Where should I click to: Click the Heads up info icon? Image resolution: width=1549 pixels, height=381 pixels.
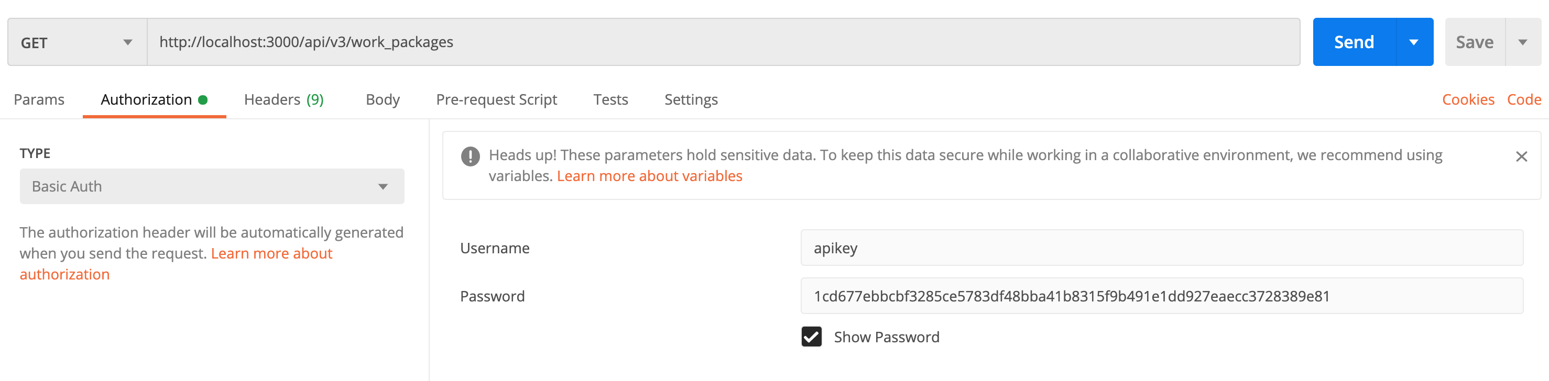coord(470,156)
